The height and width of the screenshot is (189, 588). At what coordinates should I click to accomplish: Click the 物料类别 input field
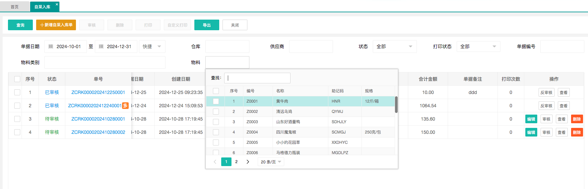click(x=105, y=62)
